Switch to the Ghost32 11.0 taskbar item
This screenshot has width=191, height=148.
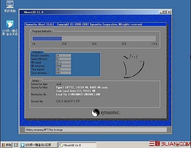point(77,145)
